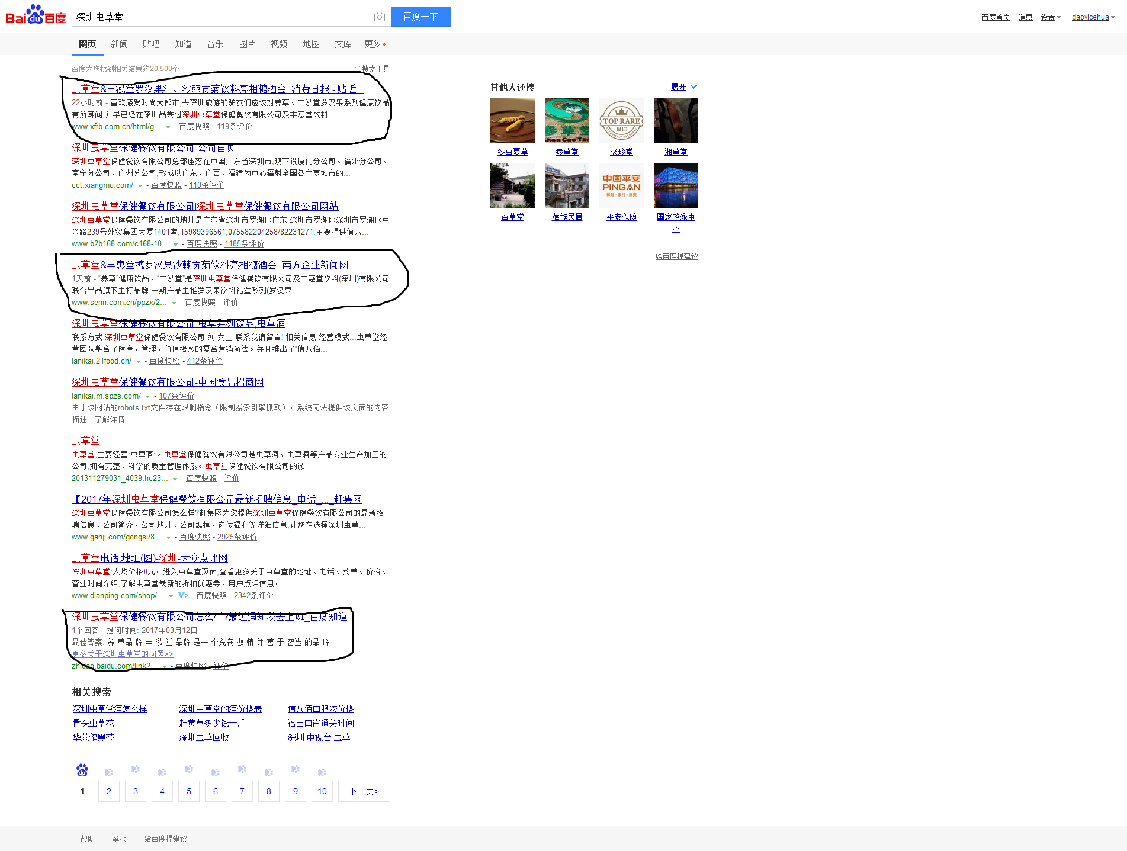
Task: Switch to 文库 tab
Action: [x=343, y=44]
